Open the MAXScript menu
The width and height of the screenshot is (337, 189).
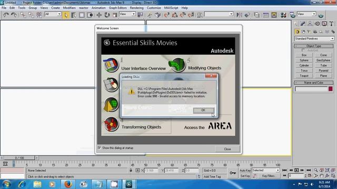(171, 8)
